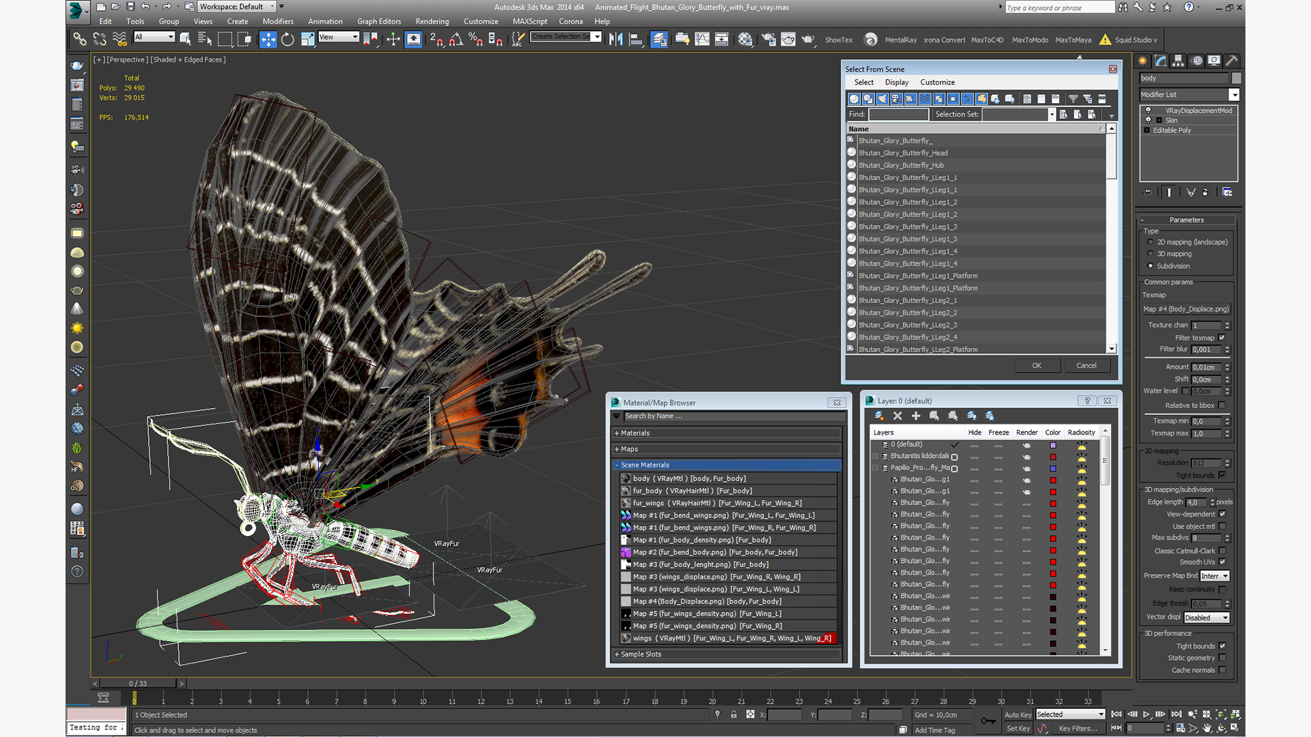
Task: Click the Select and Scale tool
Action: tap(307, 39)
